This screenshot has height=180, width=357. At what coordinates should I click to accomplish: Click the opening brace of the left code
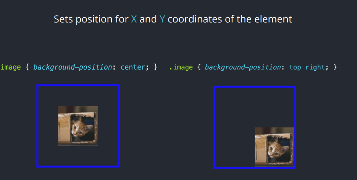point(27,67)
